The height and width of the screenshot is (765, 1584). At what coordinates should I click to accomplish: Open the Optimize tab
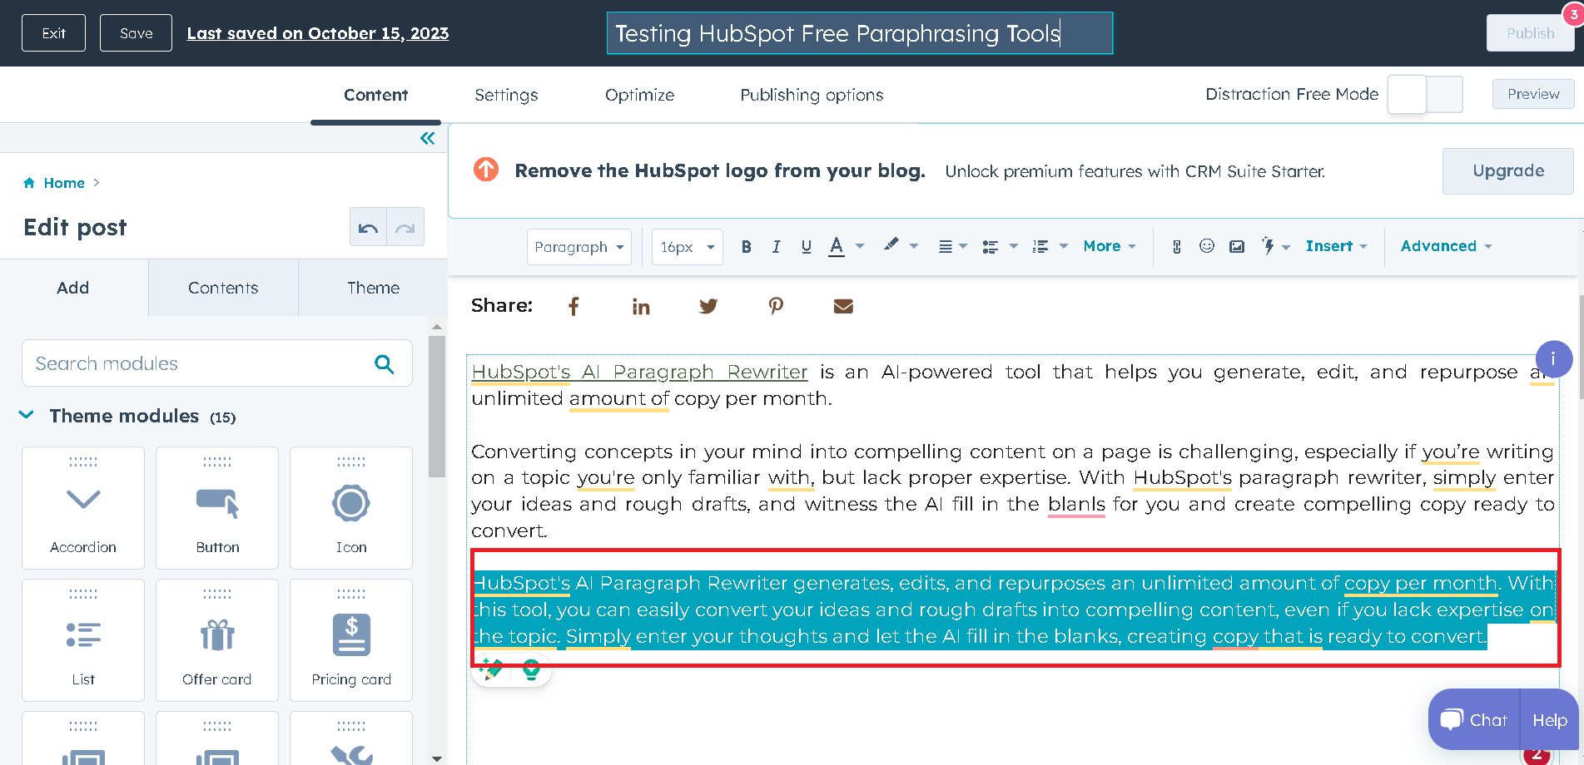pyautogui.click(x=639, y=95)
